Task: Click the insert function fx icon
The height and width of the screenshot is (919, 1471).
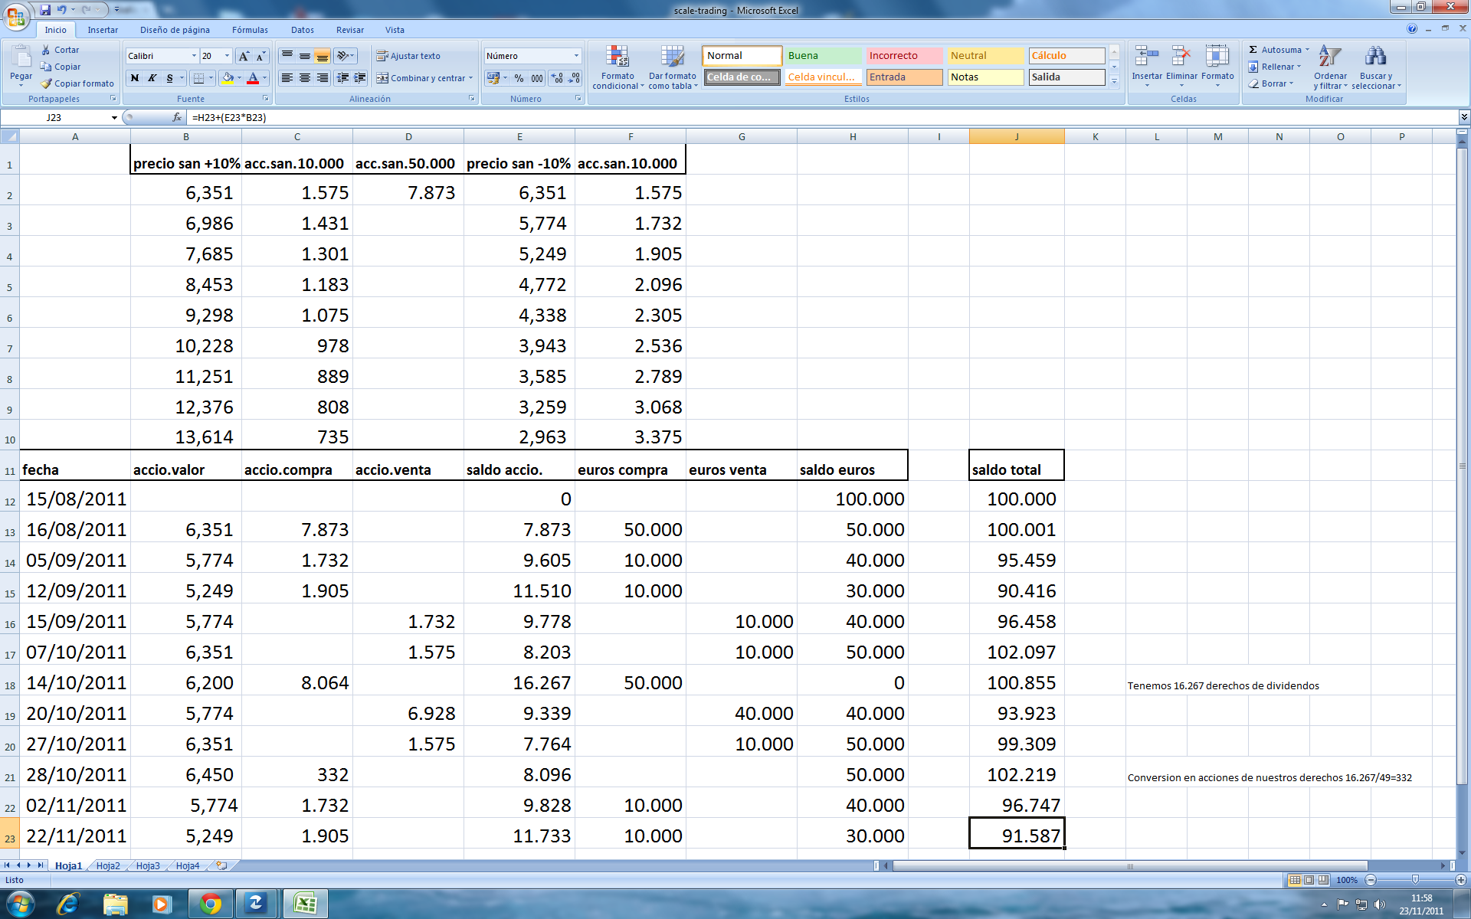Action: [177, 117]
